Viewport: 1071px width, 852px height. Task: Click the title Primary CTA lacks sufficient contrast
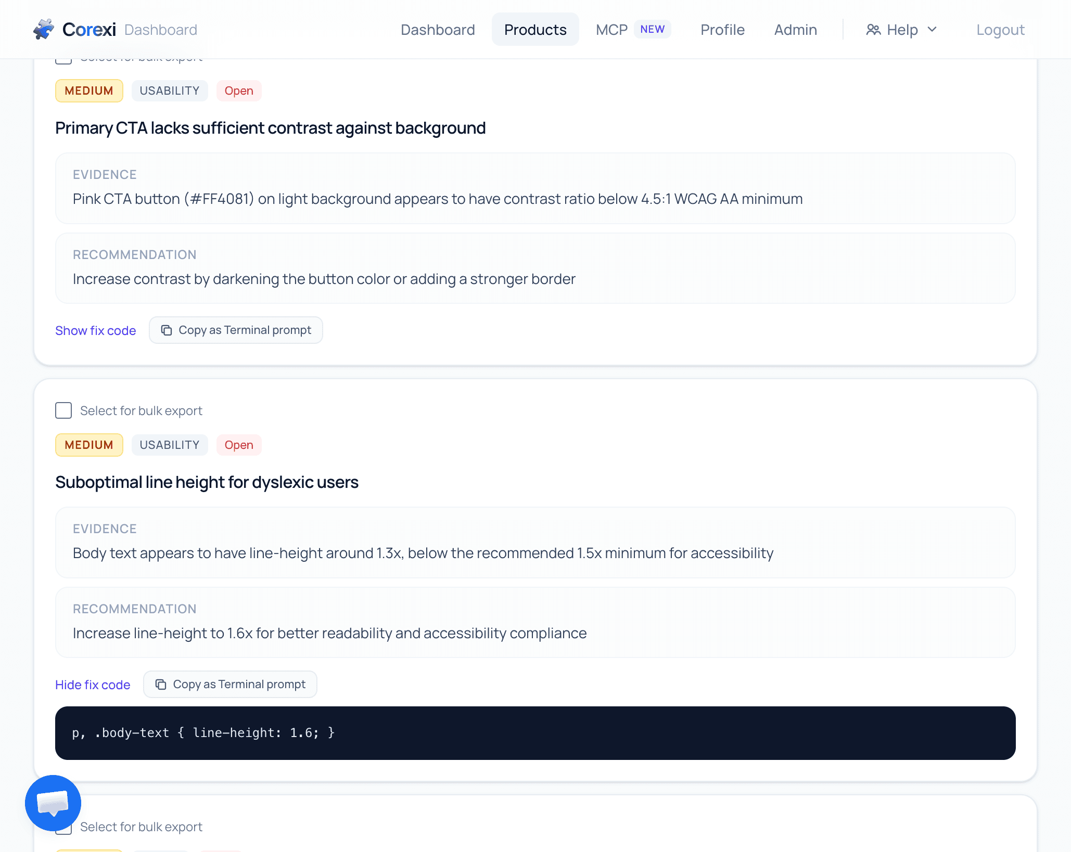(270, 128)
